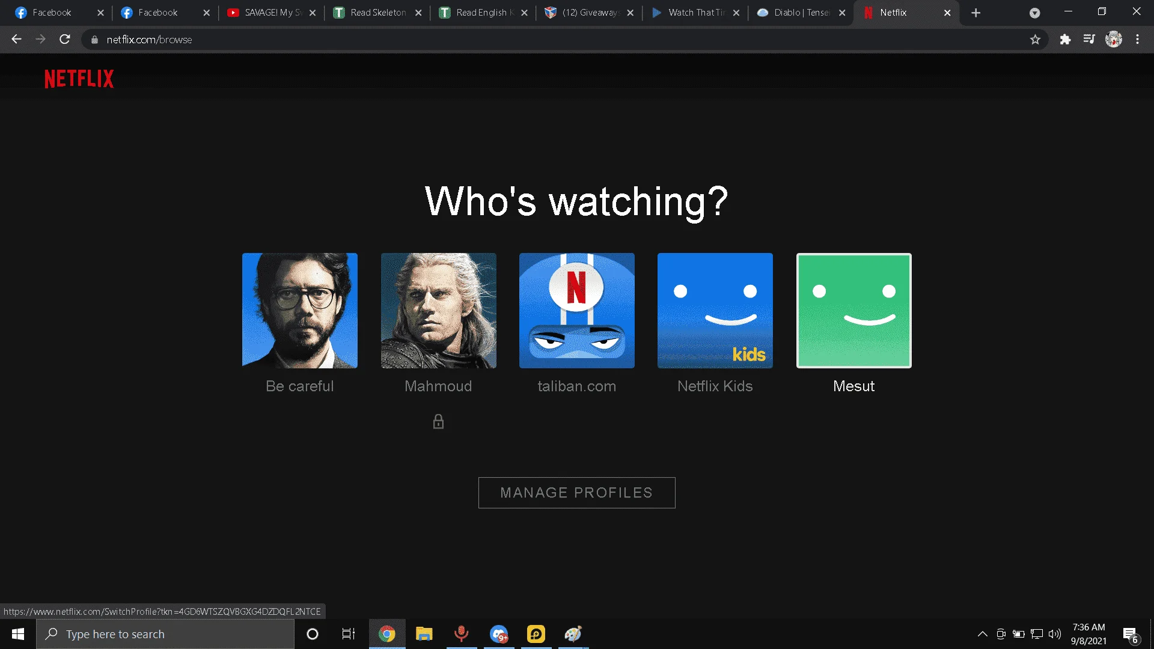The width and height of the screenshot is (1154, 649).
Task: Open the Paint palette app on taskbar
Action: [573, 634]
